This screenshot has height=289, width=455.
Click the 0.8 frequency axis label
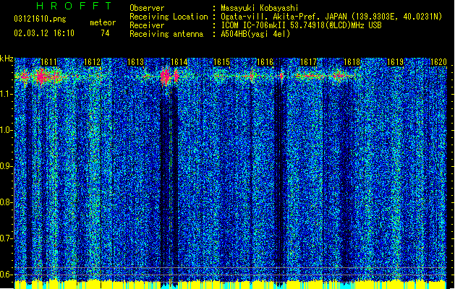point(7,202)
